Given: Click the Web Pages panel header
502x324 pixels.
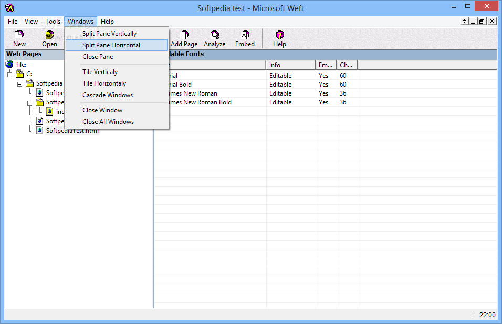Looking at the screenshot, I should pos(35,54).
